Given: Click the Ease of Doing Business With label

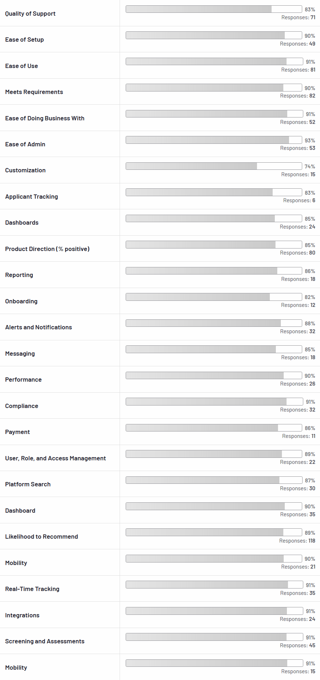Looking at the screenshot, I should pyautogui.click(x=45, y=118).
